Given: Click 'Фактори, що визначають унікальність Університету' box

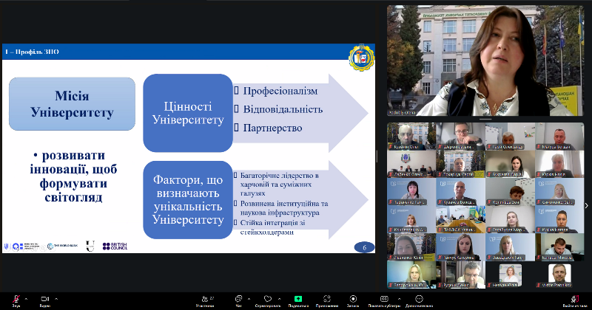Looking at the screenshot, I should coord(188,199).
